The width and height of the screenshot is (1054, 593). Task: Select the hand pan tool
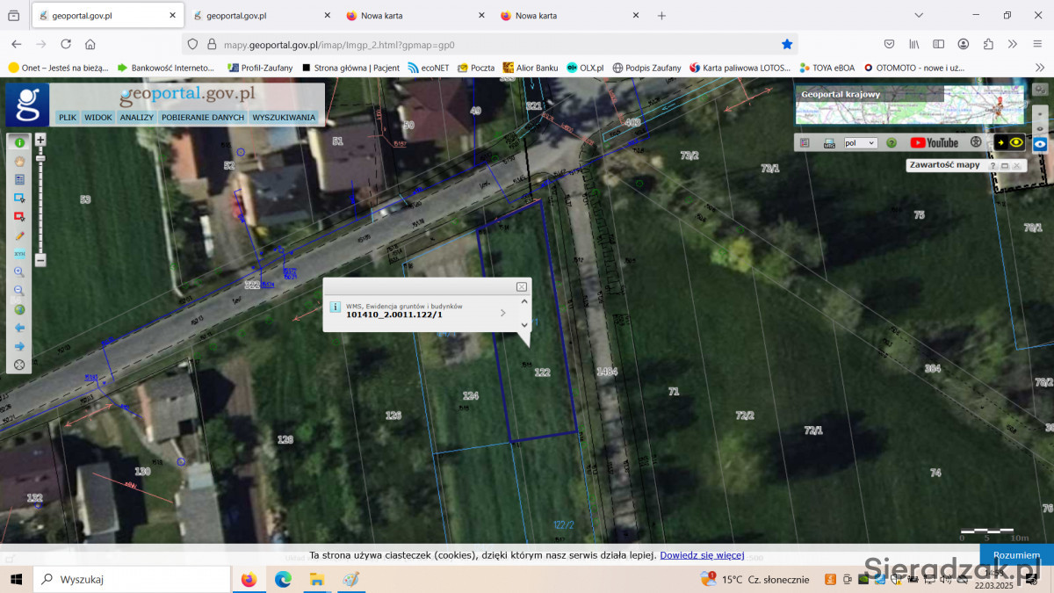19,161
